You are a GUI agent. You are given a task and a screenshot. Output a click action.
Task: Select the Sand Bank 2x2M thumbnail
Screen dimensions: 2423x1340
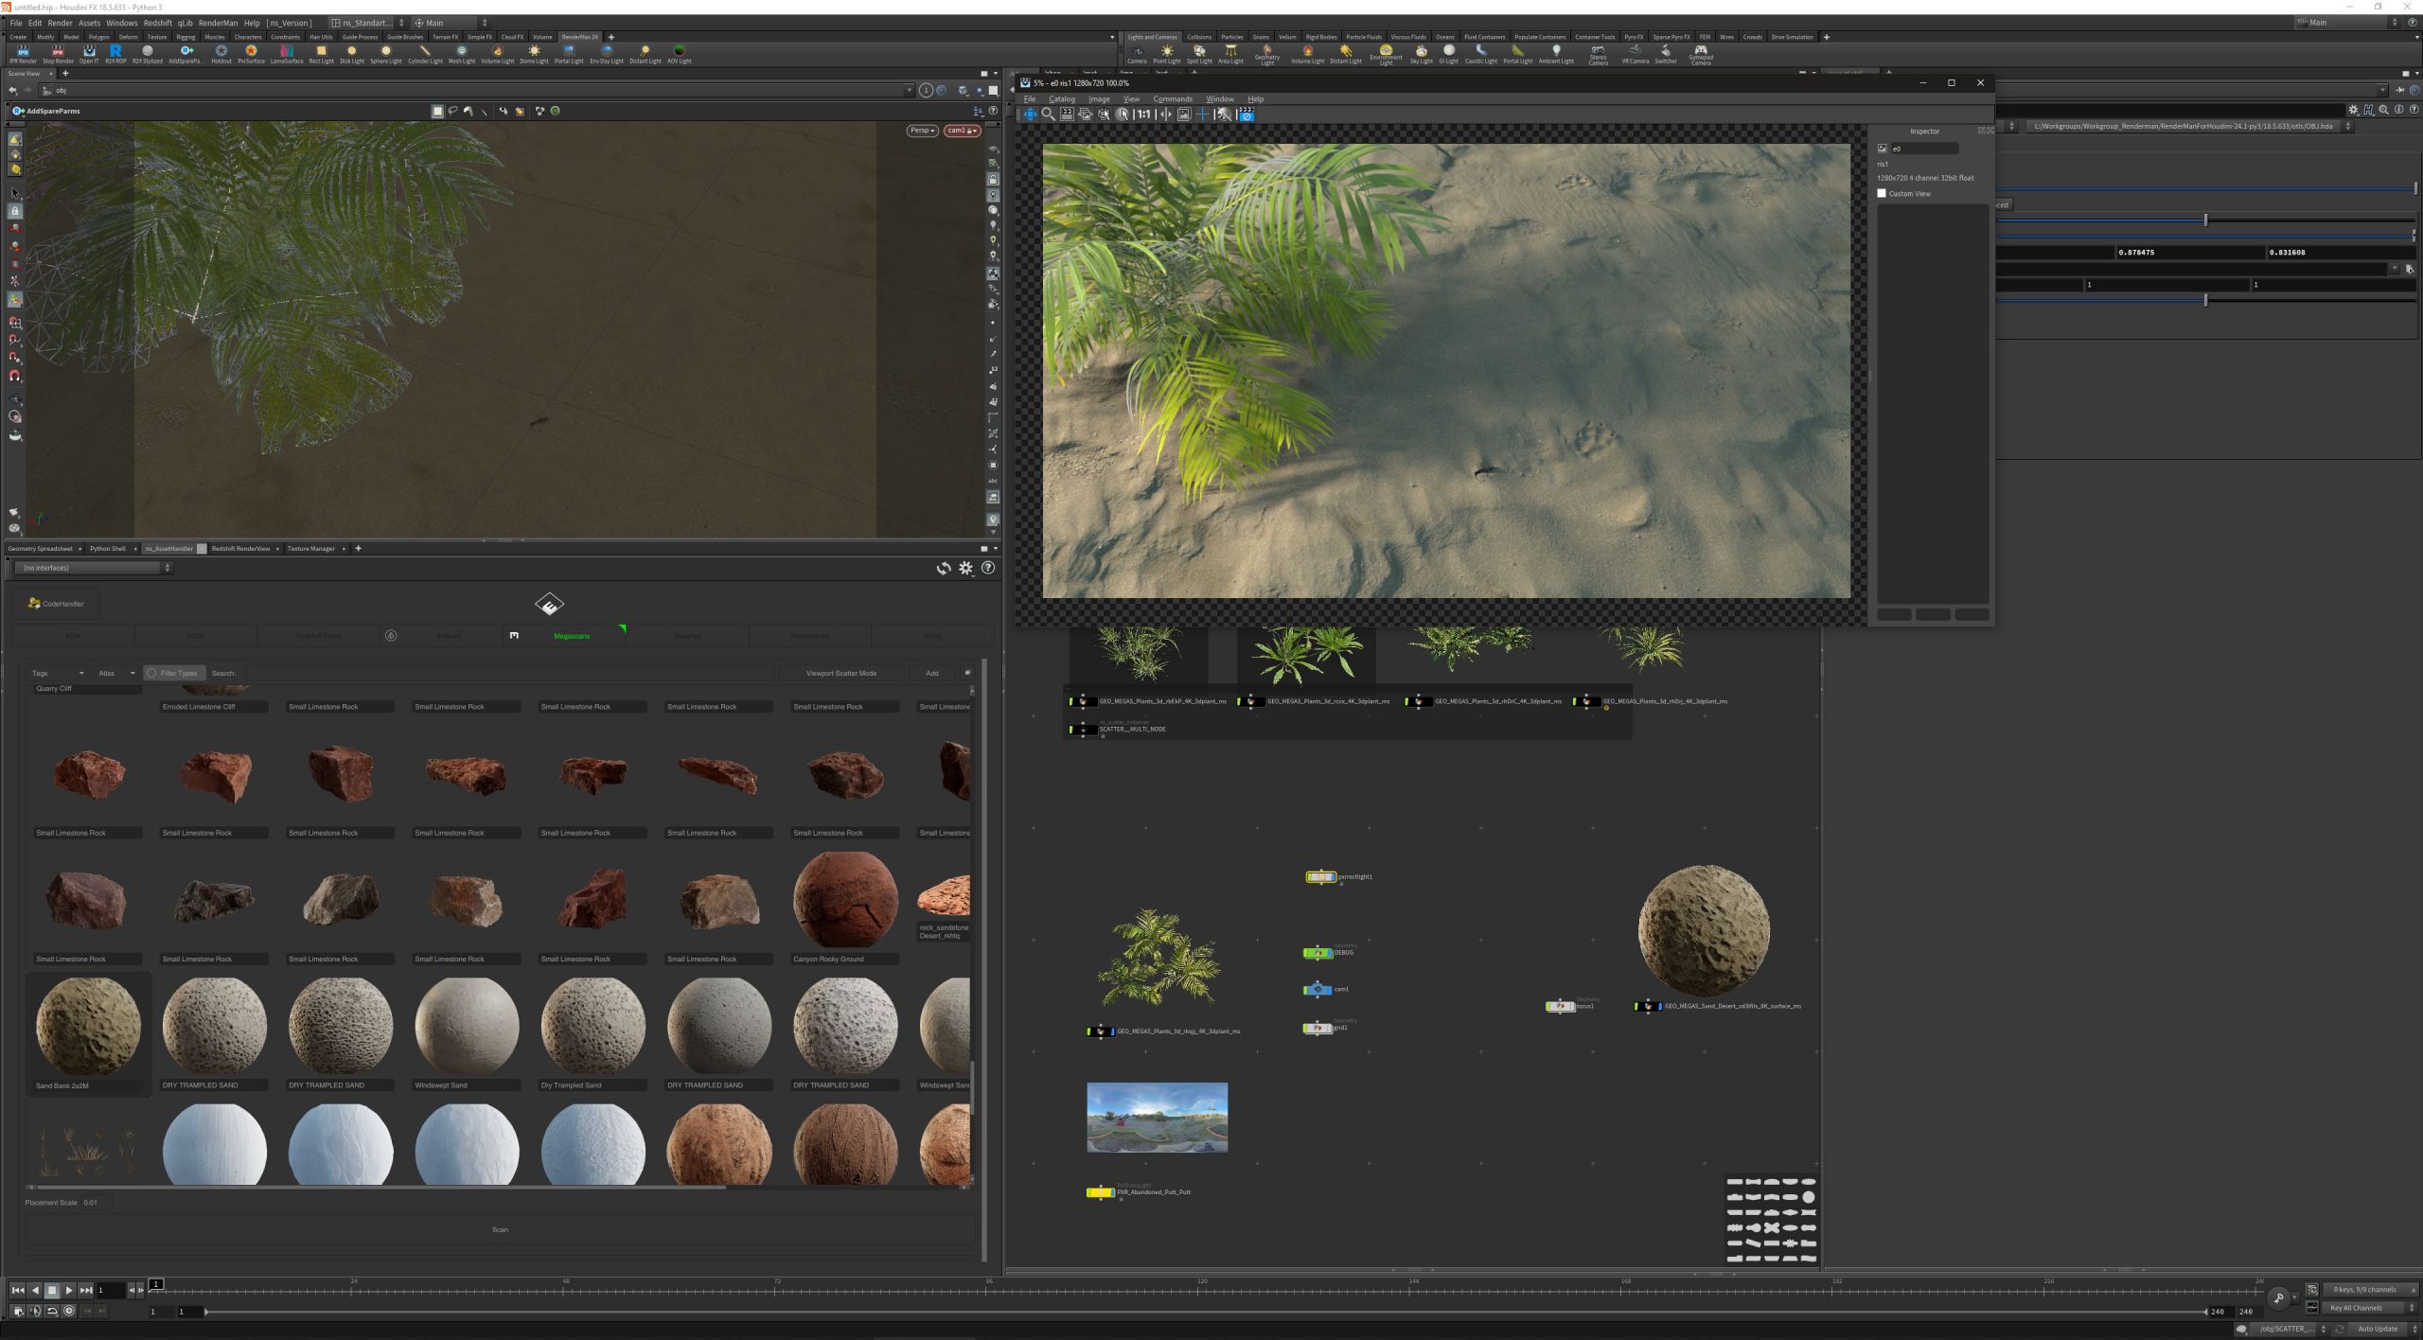point(87,1027)
